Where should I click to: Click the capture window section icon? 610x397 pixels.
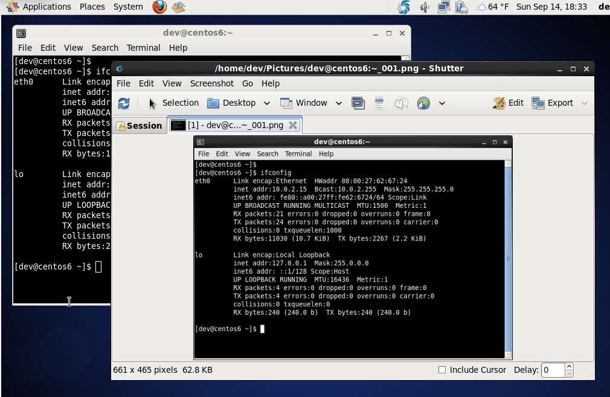[358, 103]
